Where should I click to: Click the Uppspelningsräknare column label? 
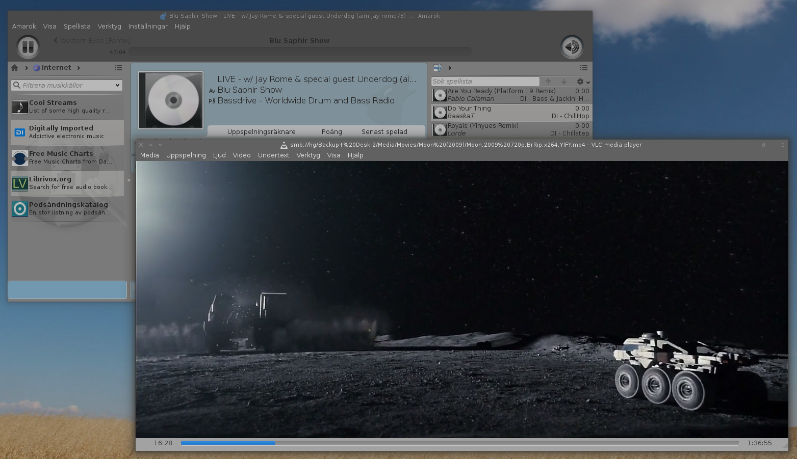[262, 131]
